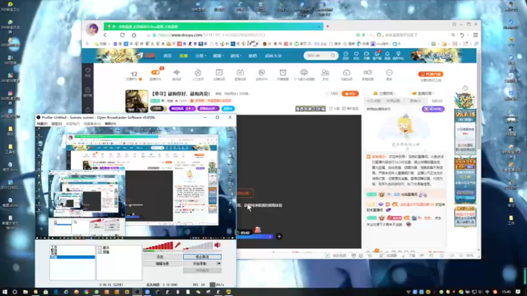This screenshot has height=296, width=527.
Task: Toggle the orange live switch in streamer toolbar
Action: coord(155,72)
